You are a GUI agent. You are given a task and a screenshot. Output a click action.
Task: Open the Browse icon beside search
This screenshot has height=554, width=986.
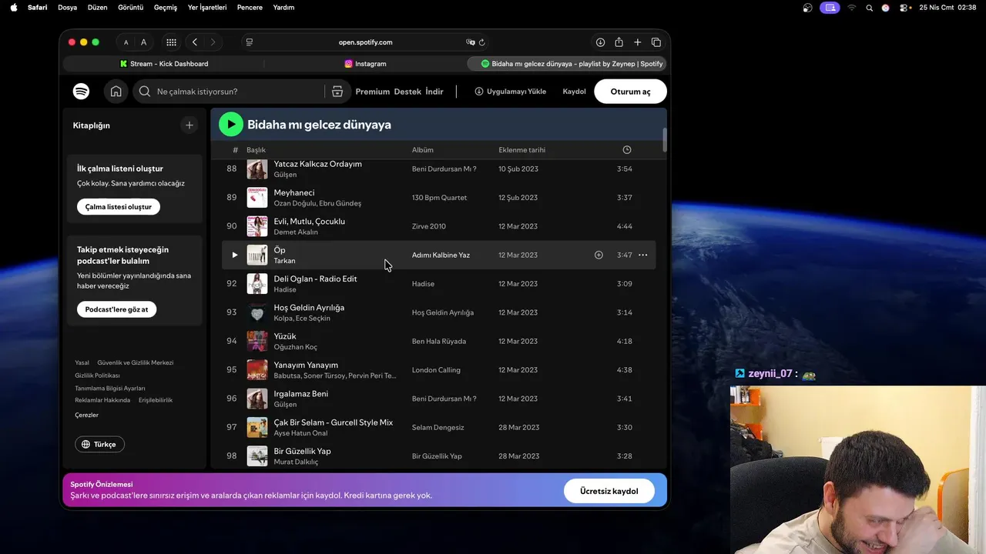[337, 92]
